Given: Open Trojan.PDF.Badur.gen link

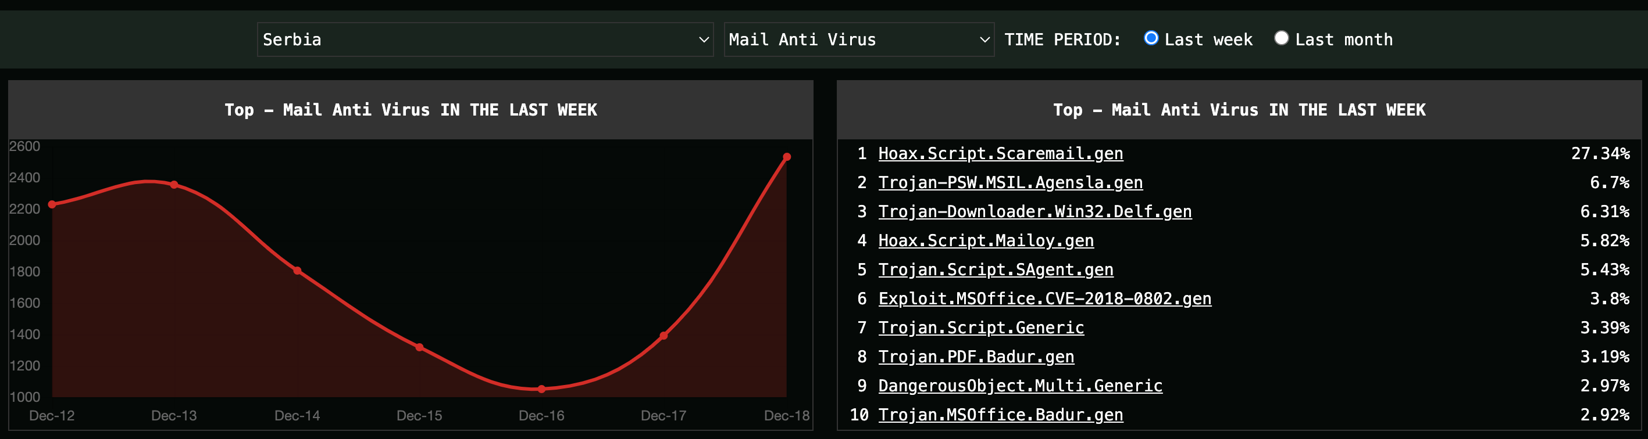Looking at the screenshot, I should click(x=976, y=357).
